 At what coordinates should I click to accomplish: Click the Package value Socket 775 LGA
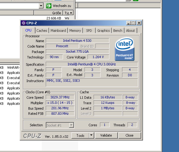click(x=78, y=51)
